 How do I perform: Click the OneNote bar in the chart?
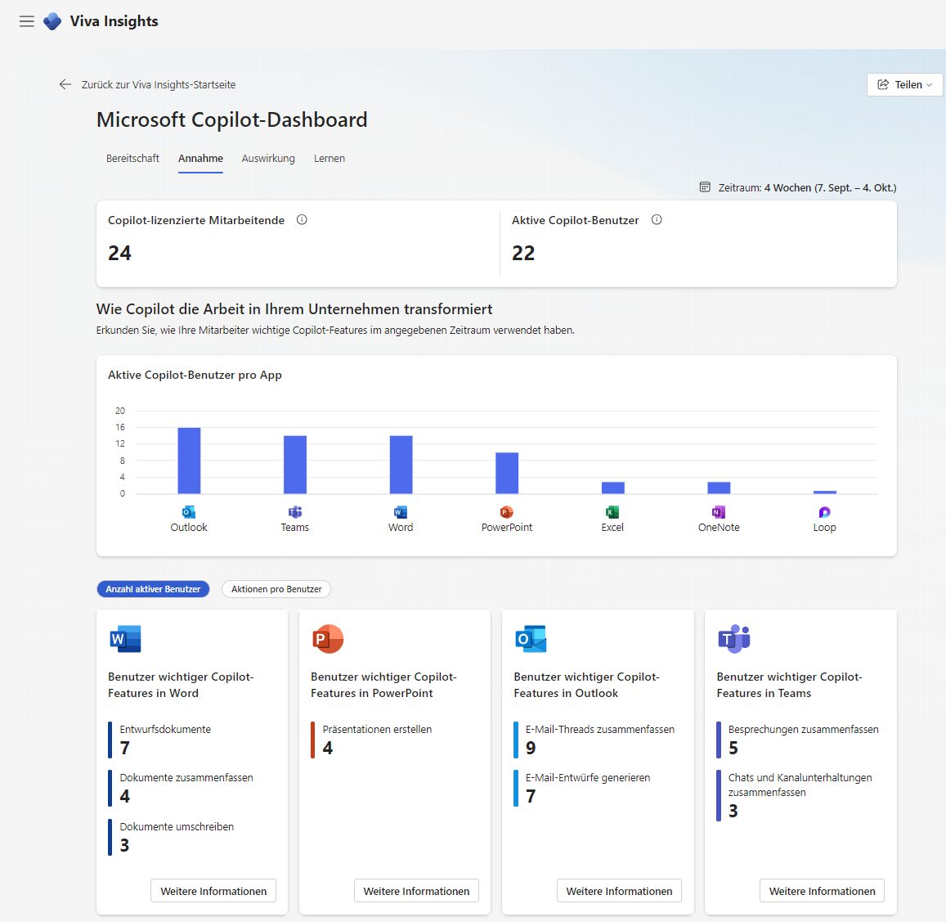point(719,488)
